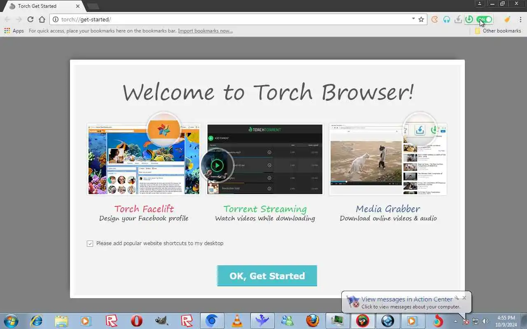Click Import bookmarks now link

coord(205,31)
